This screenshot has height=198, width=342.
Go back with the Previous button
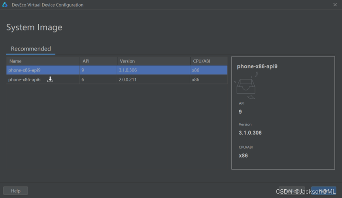(292, 191)
